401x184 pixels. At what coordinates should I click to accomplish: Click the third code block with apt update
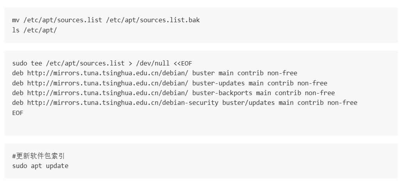[x=201, y=161]
